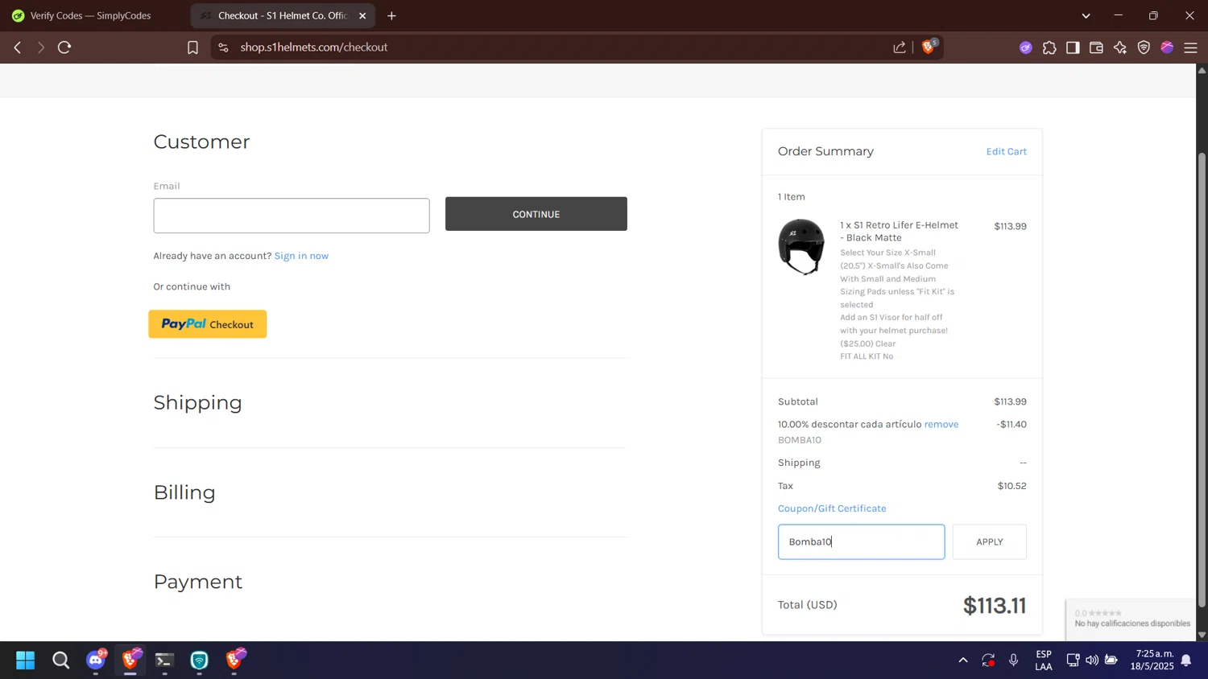Open the browser hamburger menu
The image size is (1208, 679).
(x=1190, y=47)
